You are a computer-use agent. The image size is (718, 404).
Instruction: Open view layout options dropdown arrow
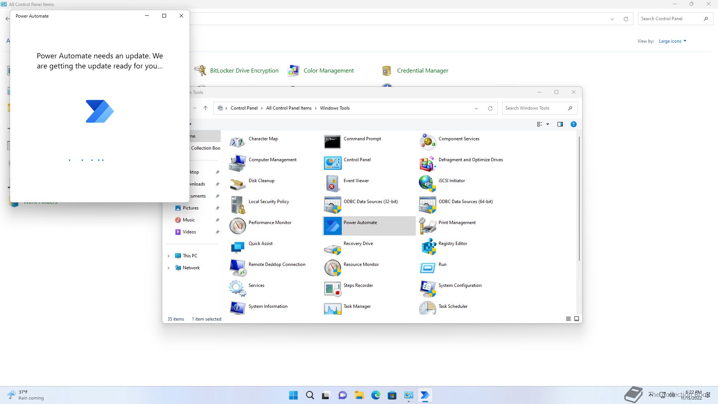pyautogui.click(x=548, y=124)
